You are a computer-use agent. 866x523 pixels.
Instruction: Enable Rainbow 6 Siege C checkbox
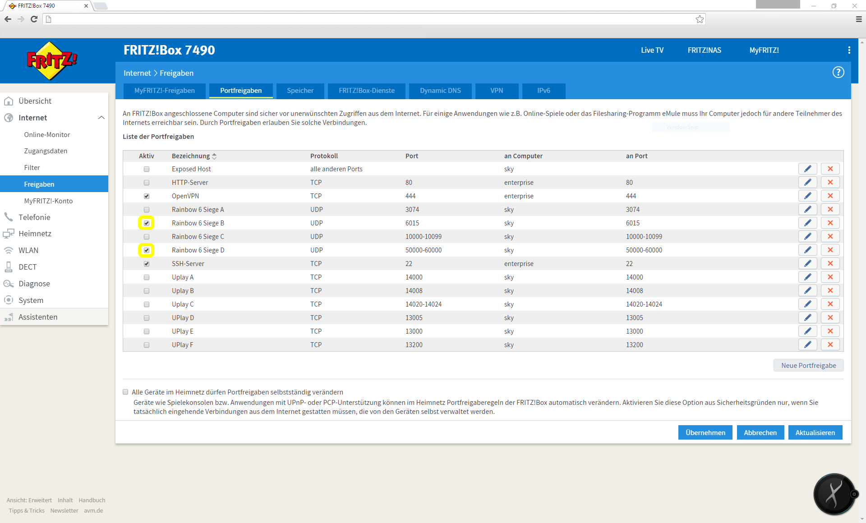coord(147,237)
